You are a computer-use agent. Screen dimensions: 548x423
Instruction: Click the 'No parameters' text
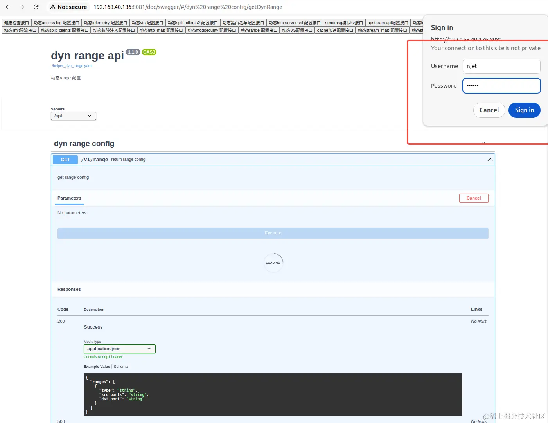click(72, 213)
